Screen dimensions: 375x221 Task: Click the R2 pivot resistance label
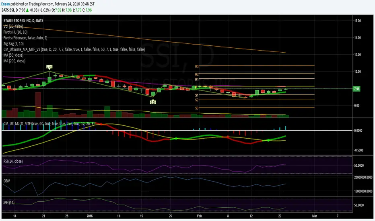pos(197,74)
